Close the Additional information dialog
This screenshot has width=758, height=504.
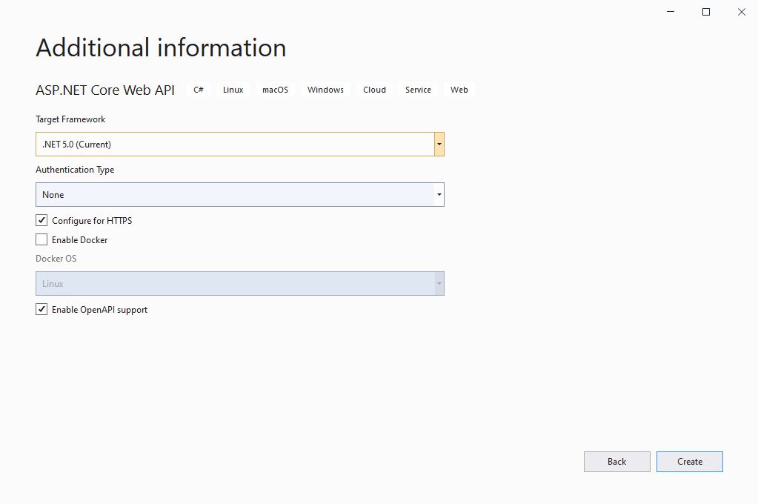click(x=741, y=12)
